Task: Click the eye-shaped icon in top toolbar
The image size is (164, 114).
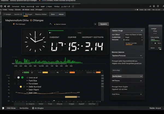Action: (x=8, y=7)
